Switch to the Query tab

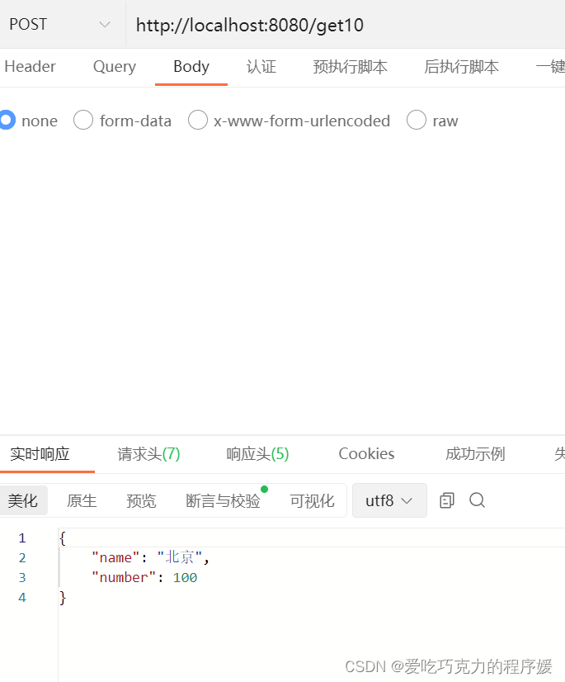coord(115,67)
